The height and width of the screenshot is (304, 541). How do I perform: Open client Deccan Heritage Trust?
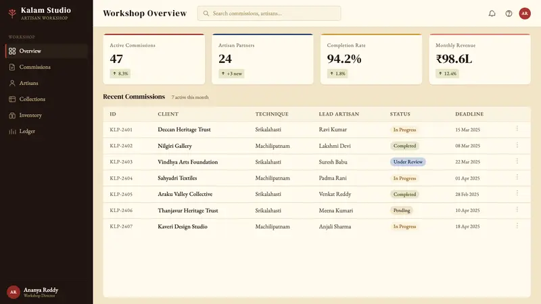click(x=184, y=130)
